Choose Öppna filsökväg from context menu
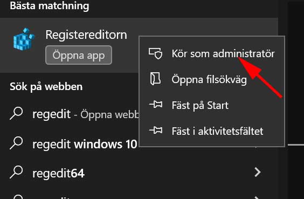304x199 pixels. coord(212,79)
